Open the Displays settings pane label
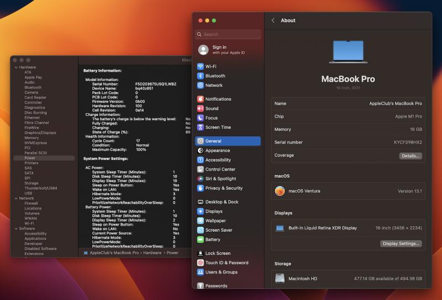The image size is (442, 300). [214, 211]
